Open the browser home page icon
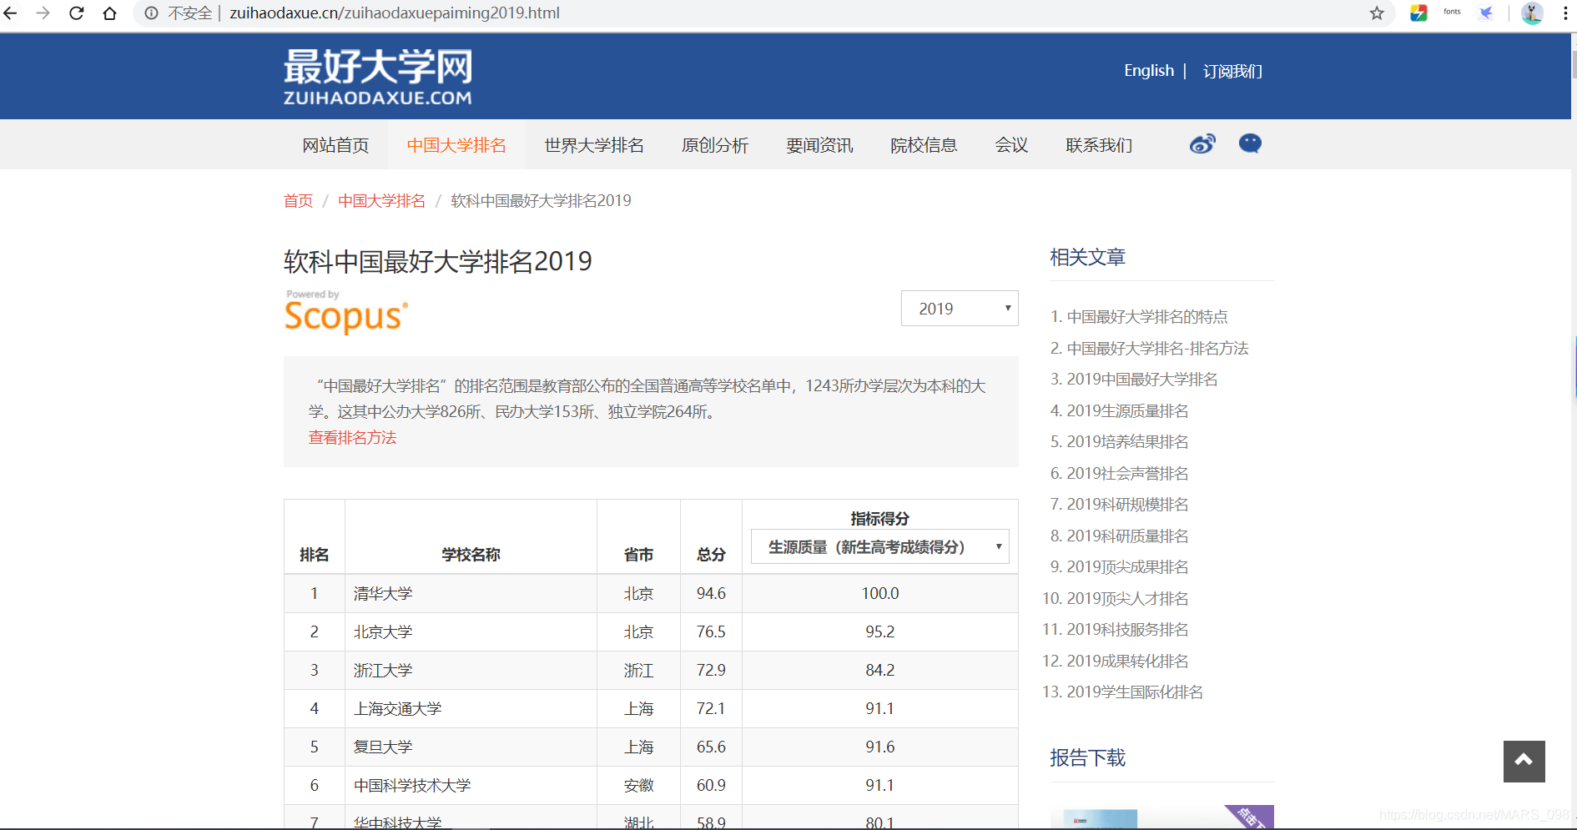Screen dimensions: 1577x830 (109, 13)
